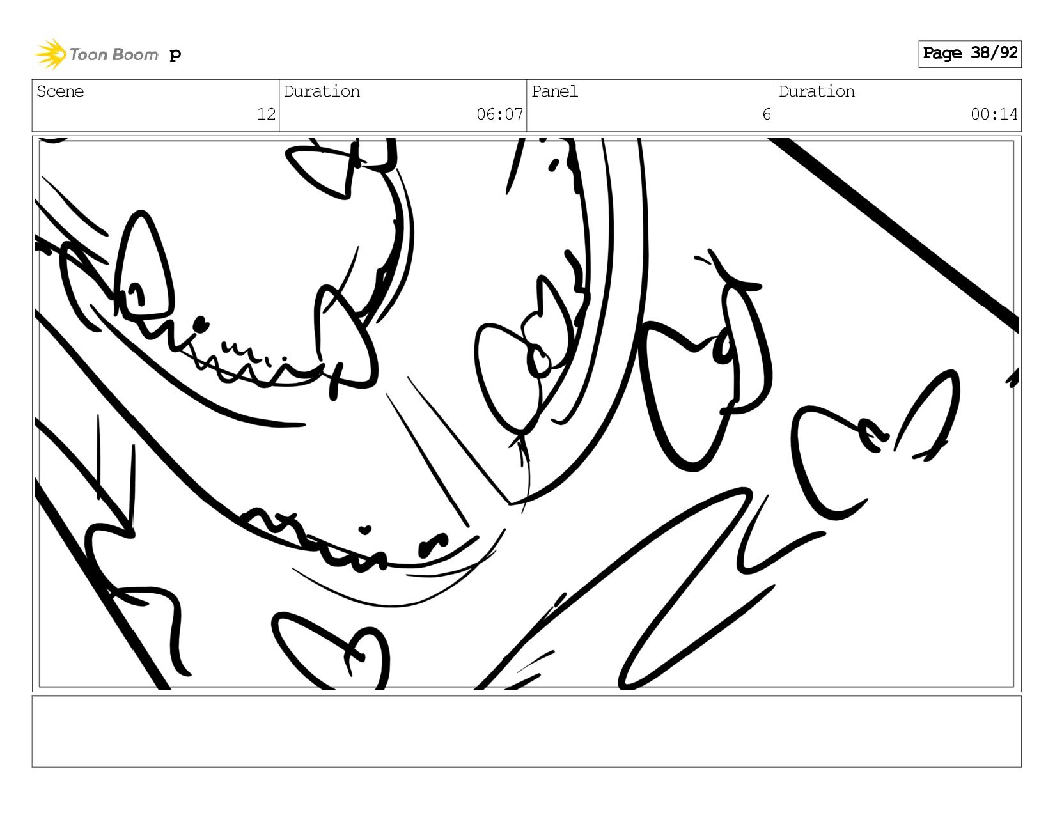
Task: Click the 'Panel' header label
Action: point(554,91)
